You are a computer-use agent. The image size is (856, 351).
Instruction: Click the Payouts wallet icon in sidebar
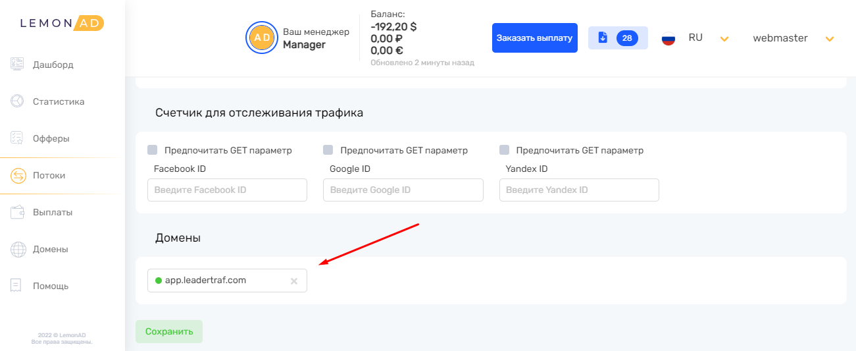tap(18, 212)
